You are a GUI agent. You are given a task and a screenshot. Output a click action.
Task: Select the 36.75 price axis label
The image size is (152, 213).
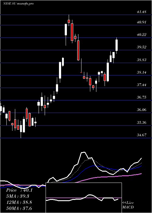pyautogui.click(x=141, y=97)
